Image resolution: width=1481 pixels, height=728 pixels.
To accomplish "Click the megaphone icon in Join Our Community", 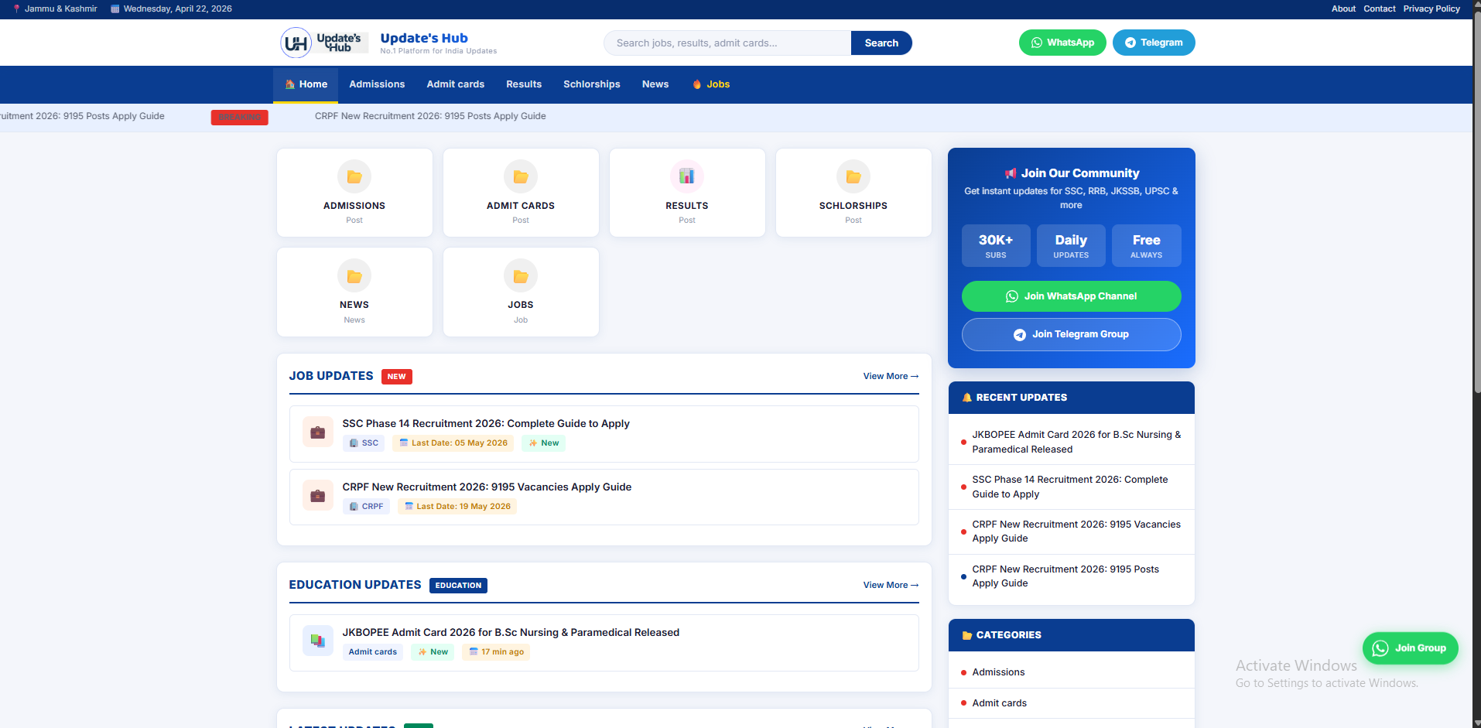I will pyautogui.click(x=1010, y=173).
